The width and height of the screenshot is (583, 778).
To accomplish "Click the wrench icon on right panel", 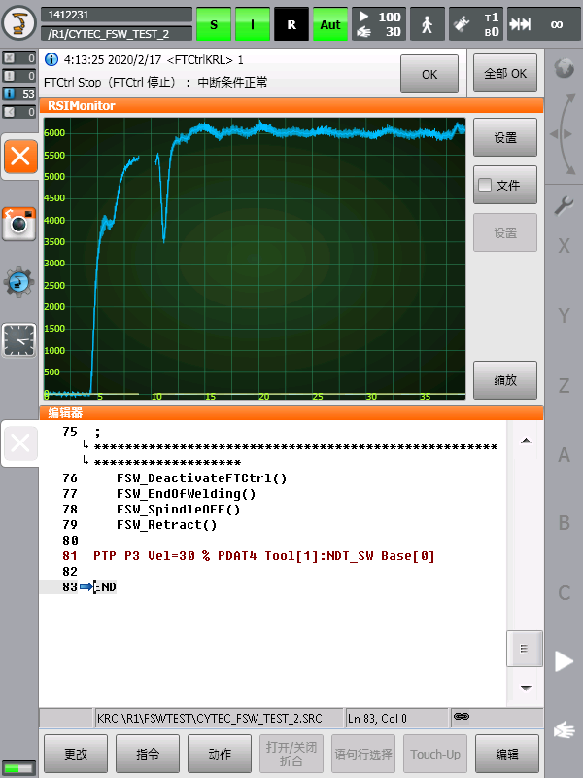I will tap(564, 205).
